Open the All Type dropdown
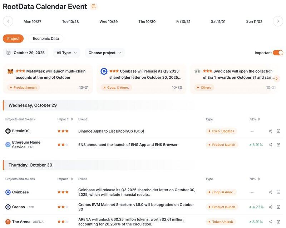Image resolution: width=286 pixels, height=228 pixels. pyautogui.click(x=66, y=53)
